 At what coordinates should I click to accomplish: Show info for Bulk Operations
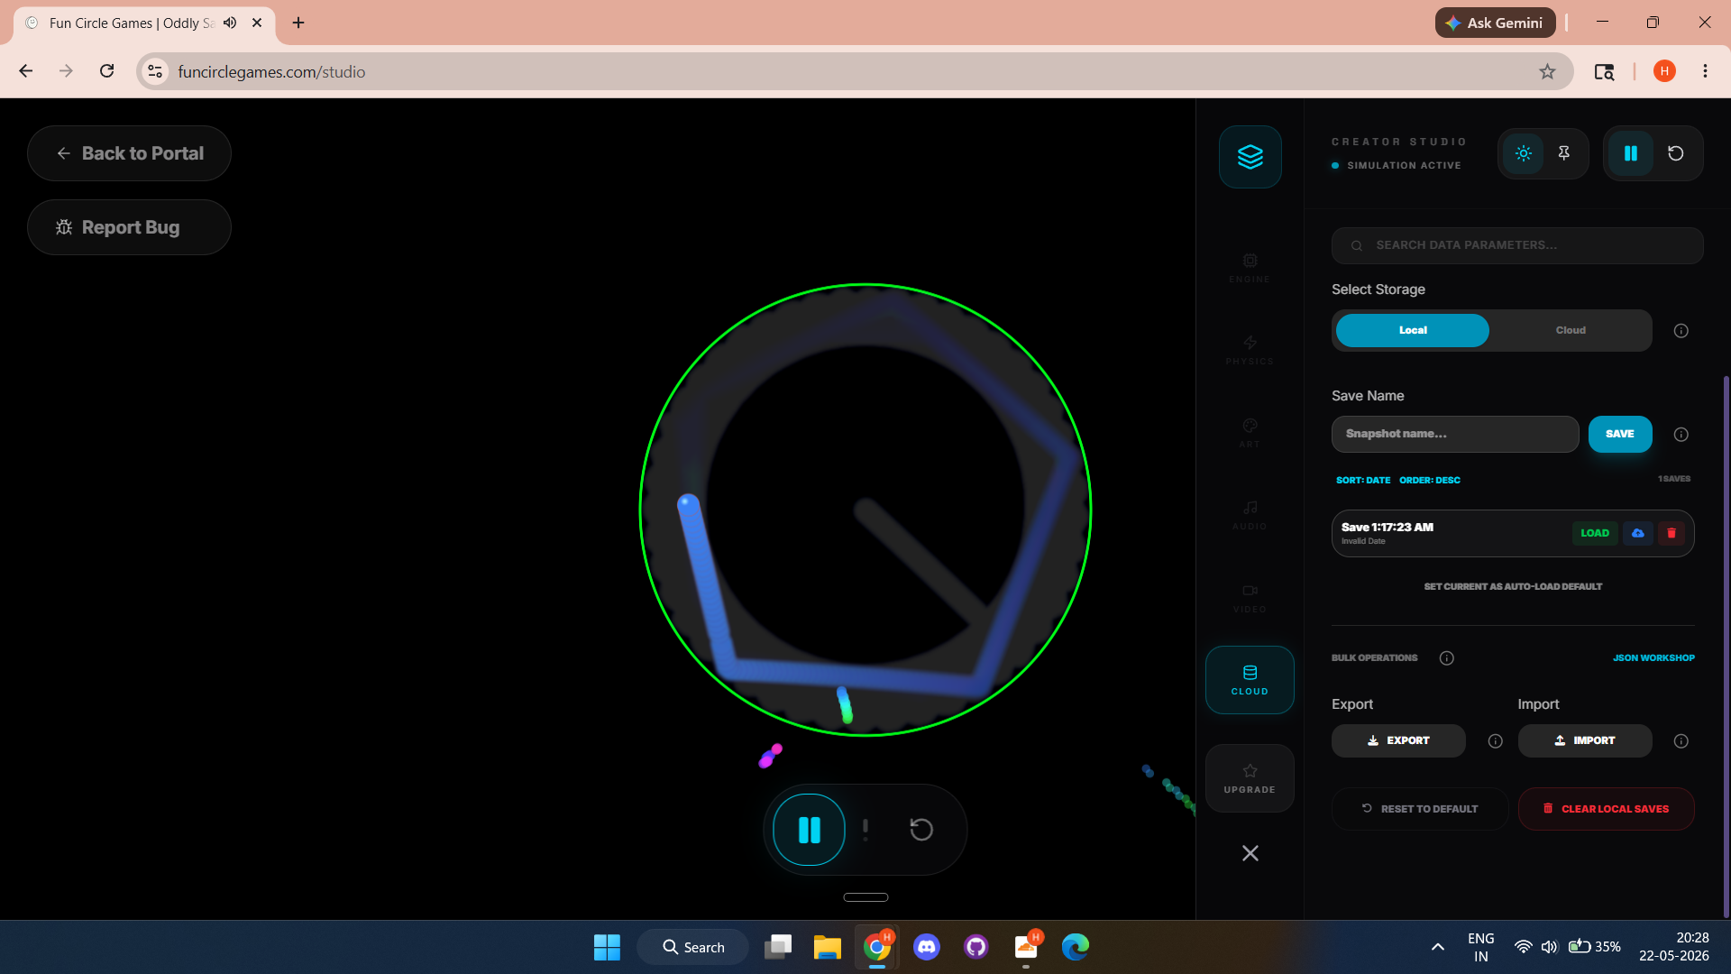click(1447, 658)
